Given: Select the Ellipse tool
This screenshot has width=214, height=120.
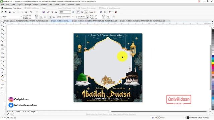Looking at the screenshot, I should (2, 49).
